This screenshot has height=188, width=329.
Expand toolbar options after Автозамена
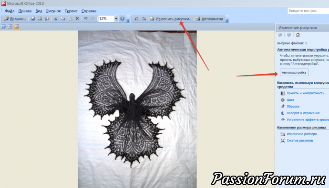tap(227, 20)
